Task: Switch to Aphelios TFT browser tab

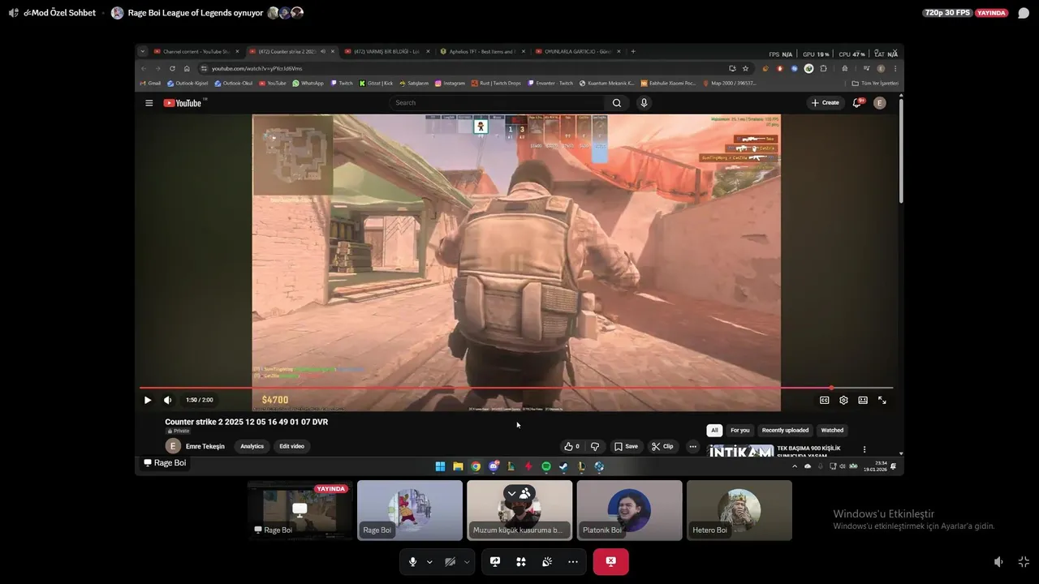Action: tap(481, 51)
